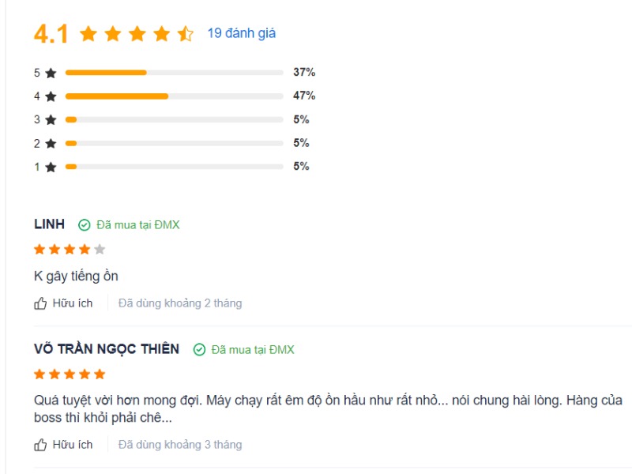Click thumbs-up icon on LINH's review
Screen dimensions: 632x474
41,303
